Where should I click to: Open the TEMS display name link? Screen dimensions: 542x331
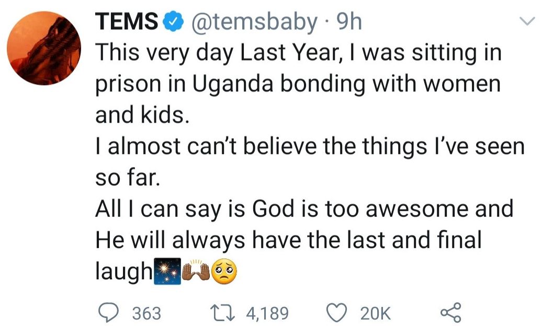click(x=126, y=22)
